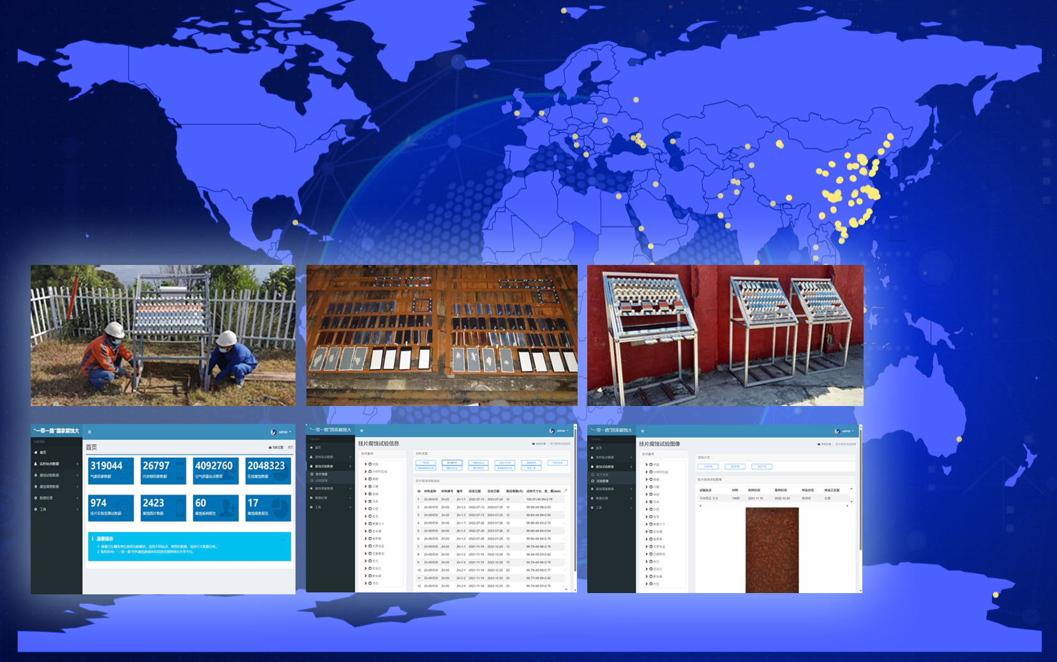
Task: Select 中国 radio circle in 试验信息 tree
Action: pos(370,464)
